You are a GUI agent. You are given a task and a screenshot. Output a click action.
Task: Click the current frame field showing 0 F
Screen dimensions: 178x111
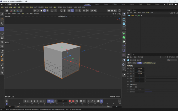tap(63, 101)
